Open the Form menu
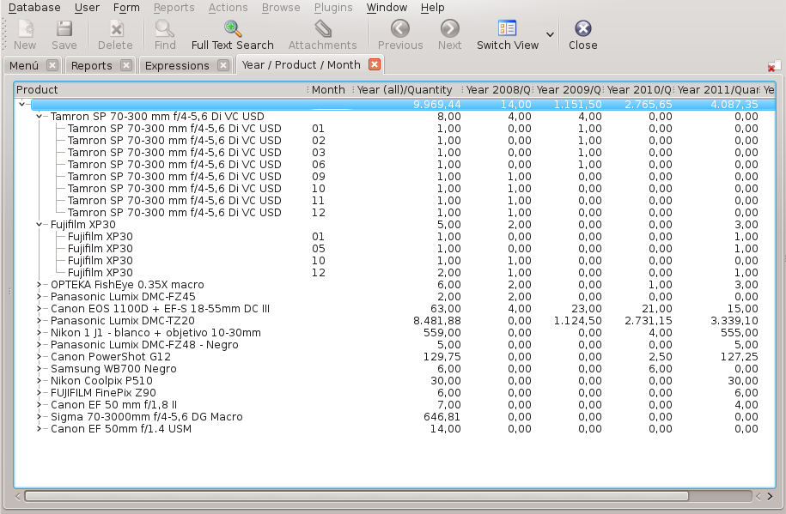Image resolution: width=786 pixels, height=514 pixels. coord(126,8)
